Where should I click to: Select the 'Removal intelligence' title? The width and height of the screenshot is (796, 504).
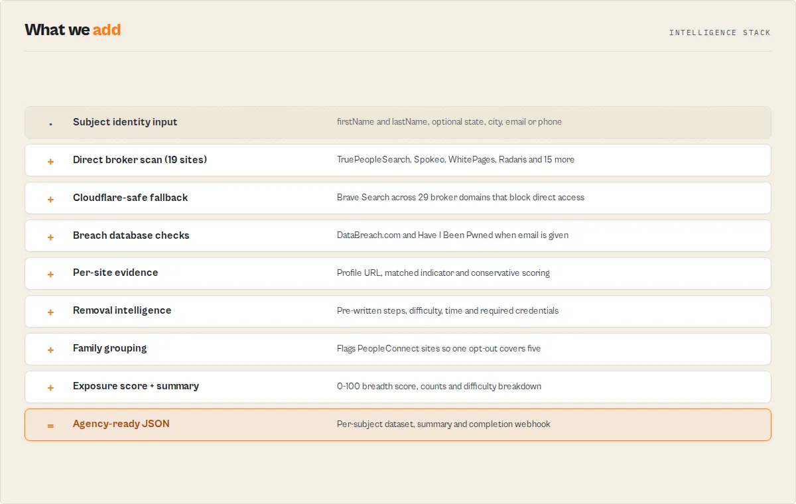[122, 310]
